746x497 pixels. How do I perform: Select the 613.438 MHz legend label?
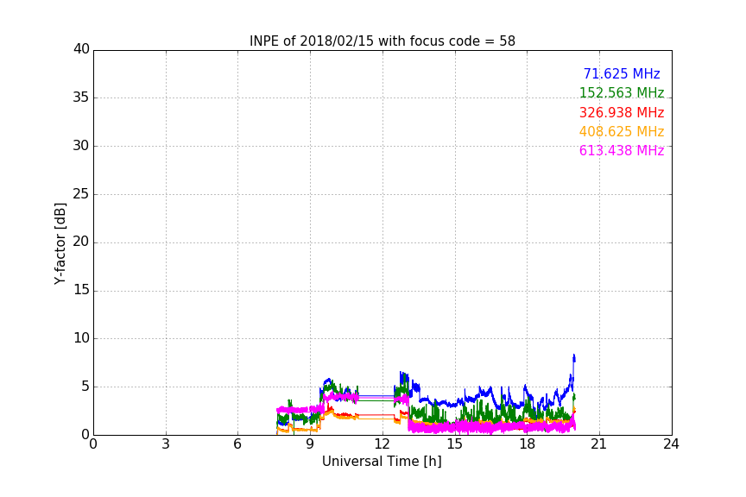point(622,150)
